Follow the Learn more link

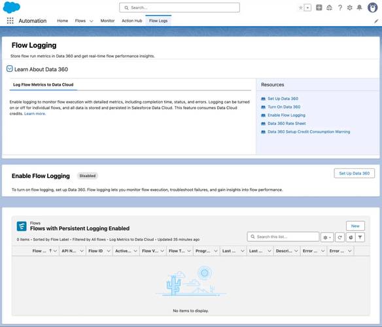tap(35, 114)
